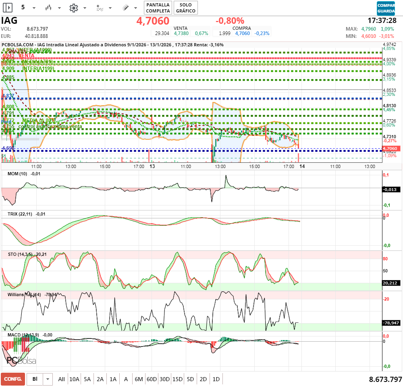Click the BI input field
The image size is (403, 388).
coord(35,379)
